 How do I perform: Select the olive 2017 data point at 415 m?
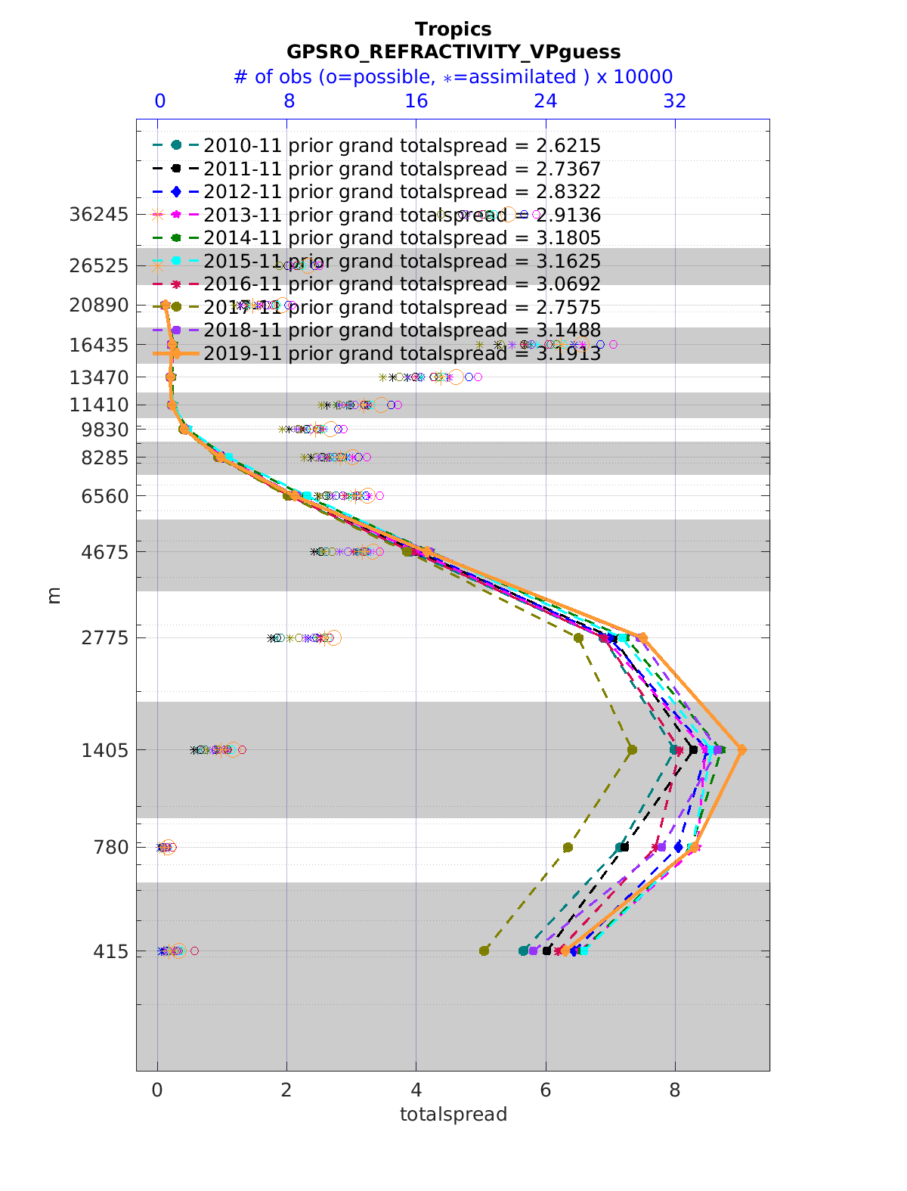point(484,951)
